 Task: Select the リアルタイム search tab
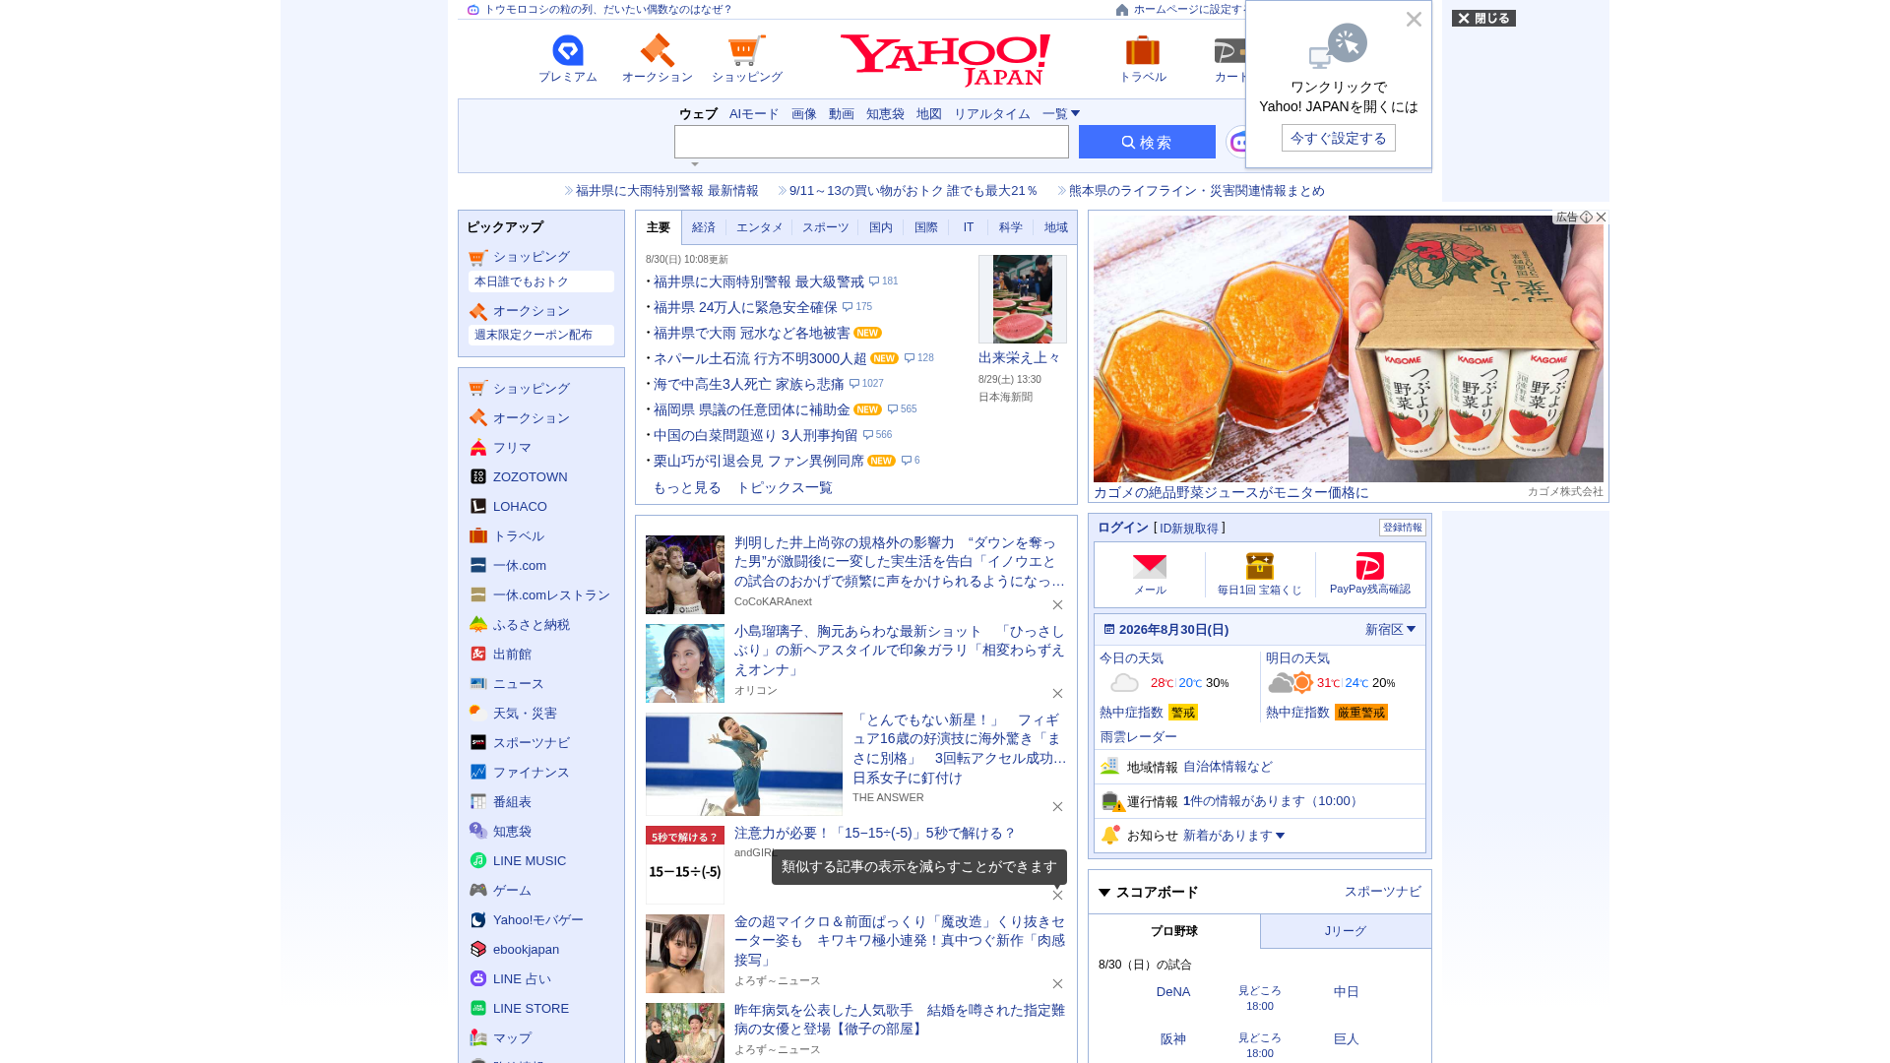coord(991,114)
